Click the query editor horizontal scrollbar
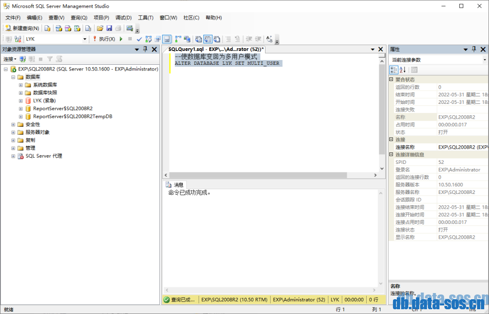The width and height of the screenshot is (489, 314). pyautogui.click(x=258, y=175)
